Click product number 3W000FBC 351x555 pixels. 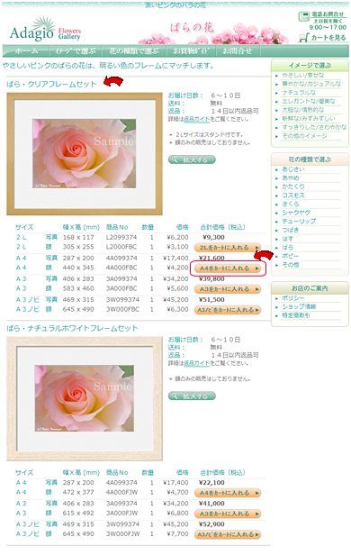122,309
